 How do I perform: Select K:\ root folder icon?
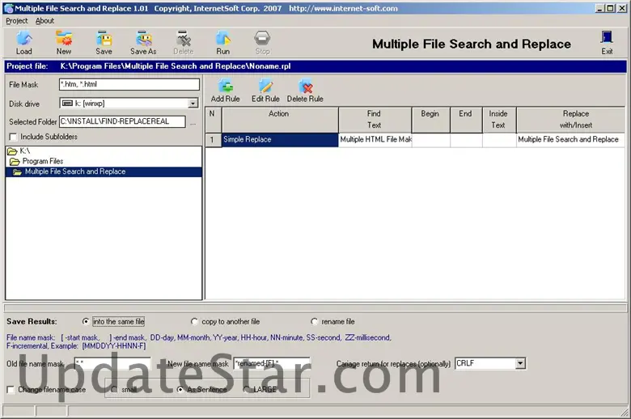12,151
